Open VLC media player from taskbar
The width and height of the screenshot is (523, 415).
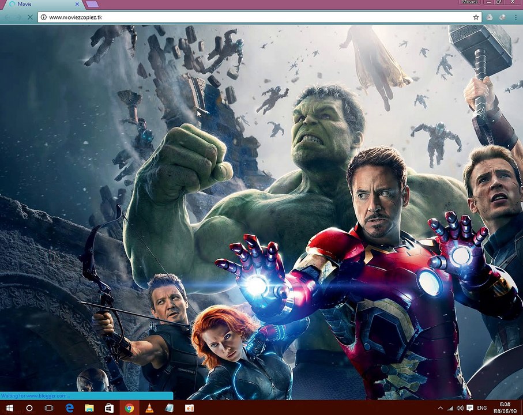point(149,408)
